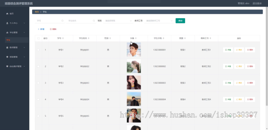The width and height of the screenshot is (268, 130).
Task: Expand the 班级管理 sidebar menu
Action: pyautogui.click(x=24, y=57)
